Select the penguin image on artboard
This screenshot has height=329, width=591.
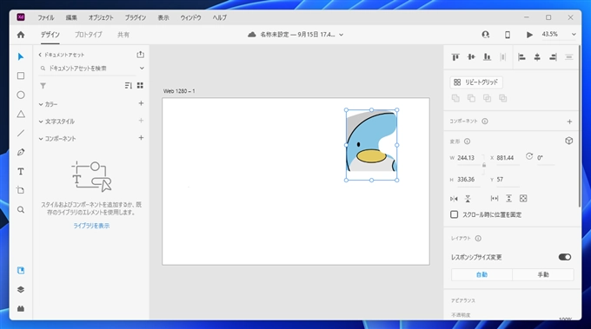click(x=371, y=145)
